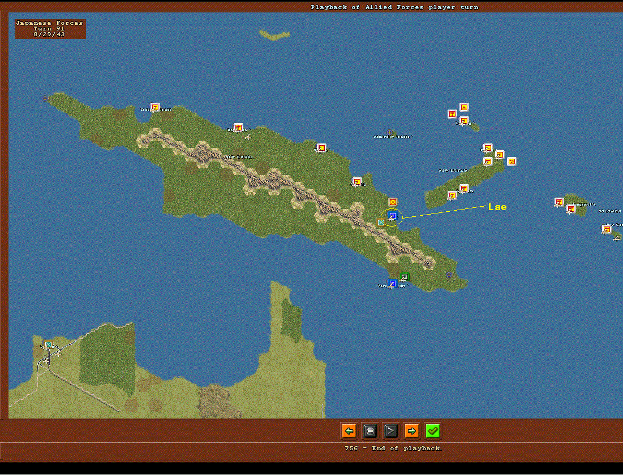Click the small island north of New Guinea
This screenshot has width=623, height=475.
(x=274, y=35)
